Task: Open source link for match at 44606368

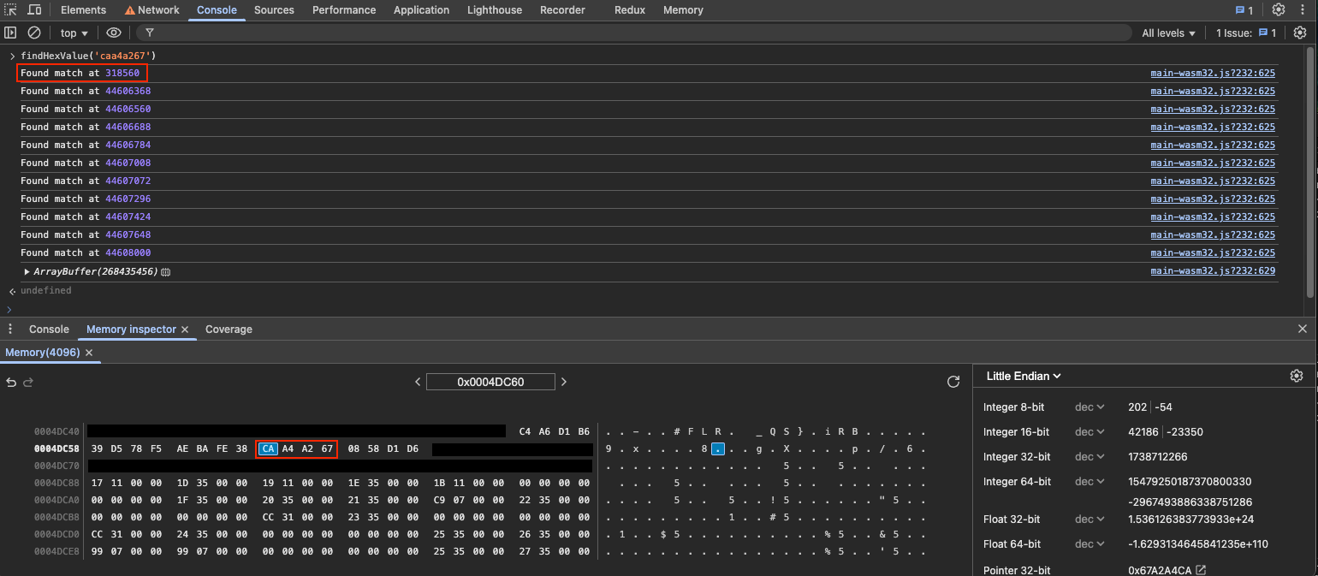Action: (1213, 91)
